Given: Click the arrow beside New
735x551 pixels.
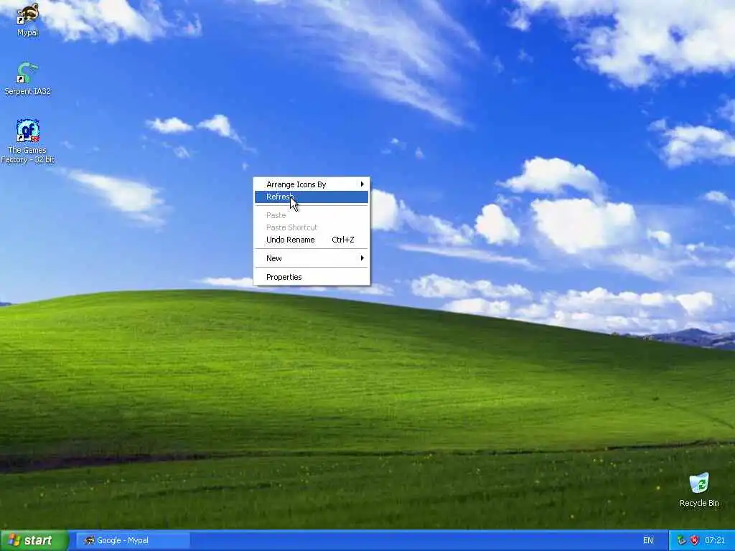Looking at the screenshot, I should point(362,258).
